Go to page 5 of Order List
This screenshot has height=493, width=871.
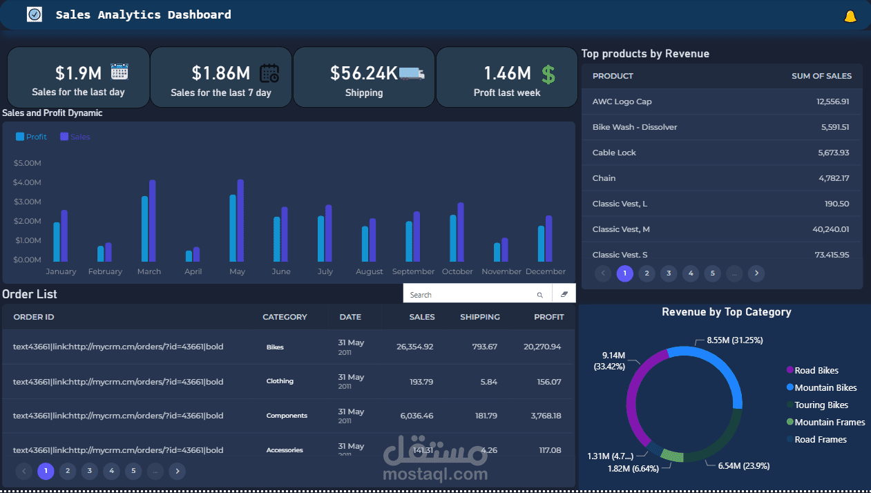[134, 471]
